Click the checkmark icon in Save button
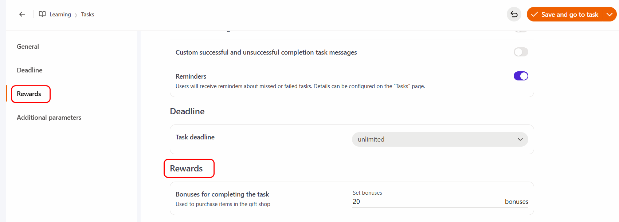619x222 pixels. [534, 14]
